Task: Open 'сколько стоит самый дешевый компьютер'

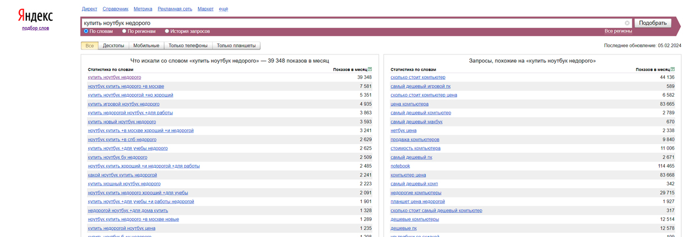Action: tap(436, 211)
